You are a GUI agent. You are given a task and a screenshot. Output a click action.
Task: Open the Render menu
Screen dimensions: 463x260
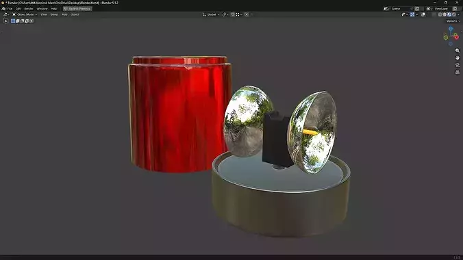click(x=29, y=9)
